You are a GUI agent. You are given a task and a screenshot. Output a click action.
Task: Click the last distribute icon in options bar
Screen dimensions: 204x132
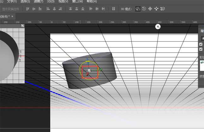pos(103,9)
